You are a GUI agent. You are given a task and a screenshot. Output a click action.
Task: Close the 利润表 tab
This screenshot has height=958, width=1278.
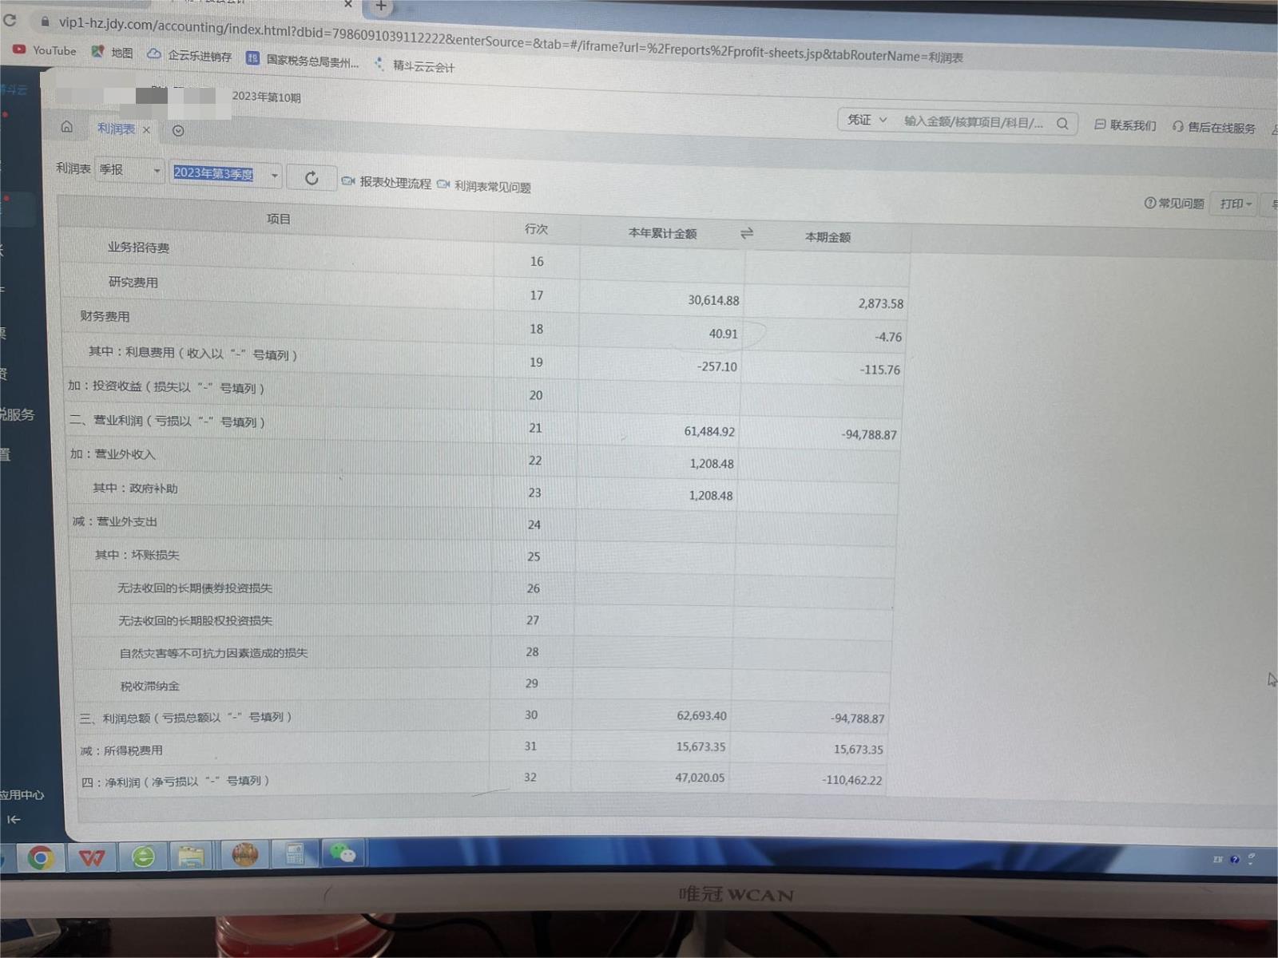pyautogui.click(x=146, y=129)
